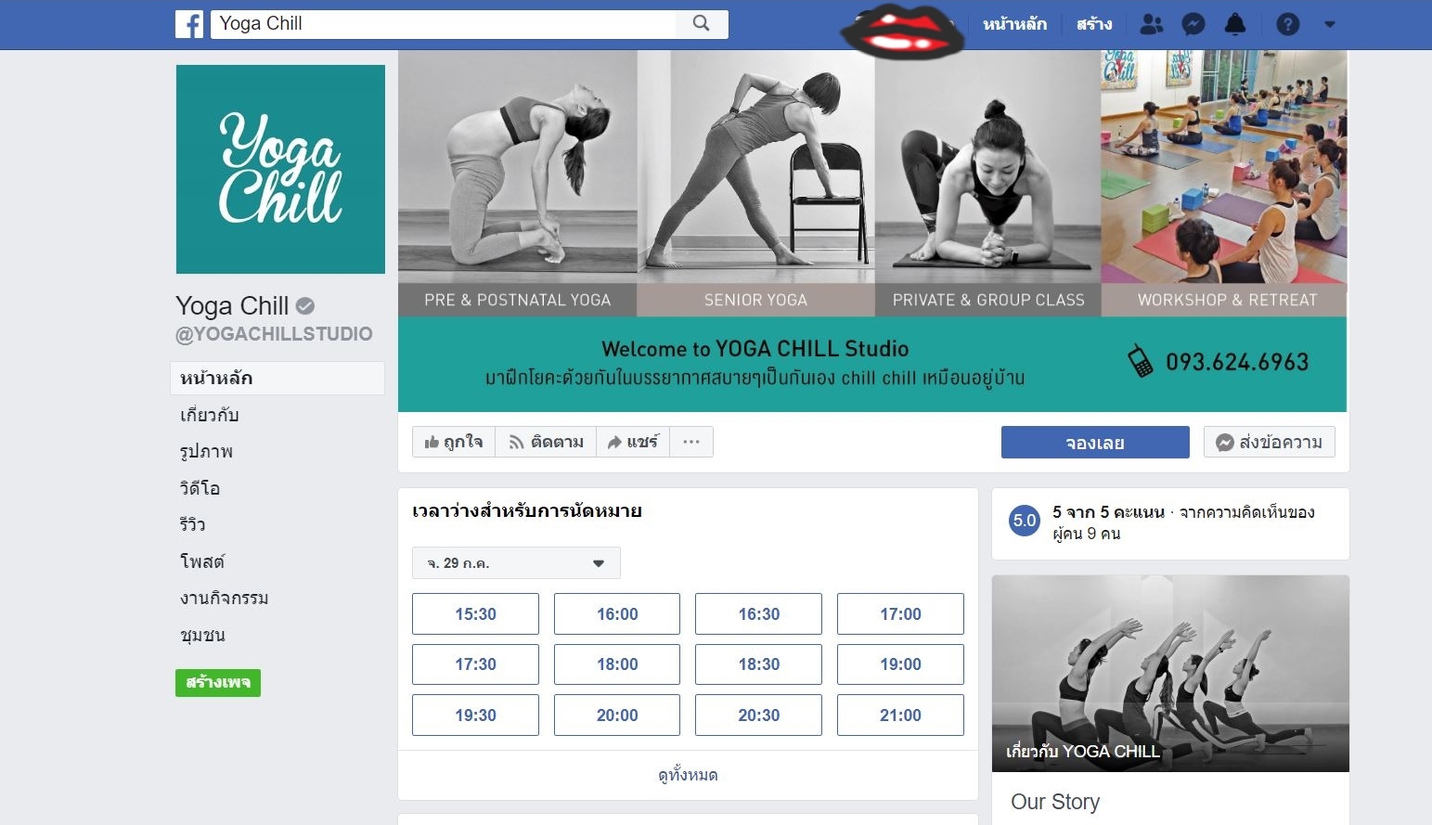This screenshot has height=825, width=1432.
Task: Open the รูปภาพ tab in sidebar
Action: coord(206,451)
